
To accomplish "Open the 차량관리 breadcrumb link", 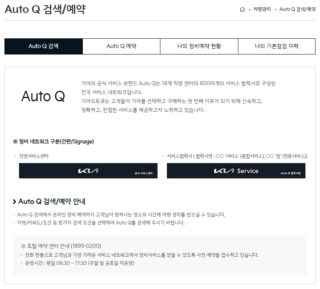I will [x=262, y=9].
